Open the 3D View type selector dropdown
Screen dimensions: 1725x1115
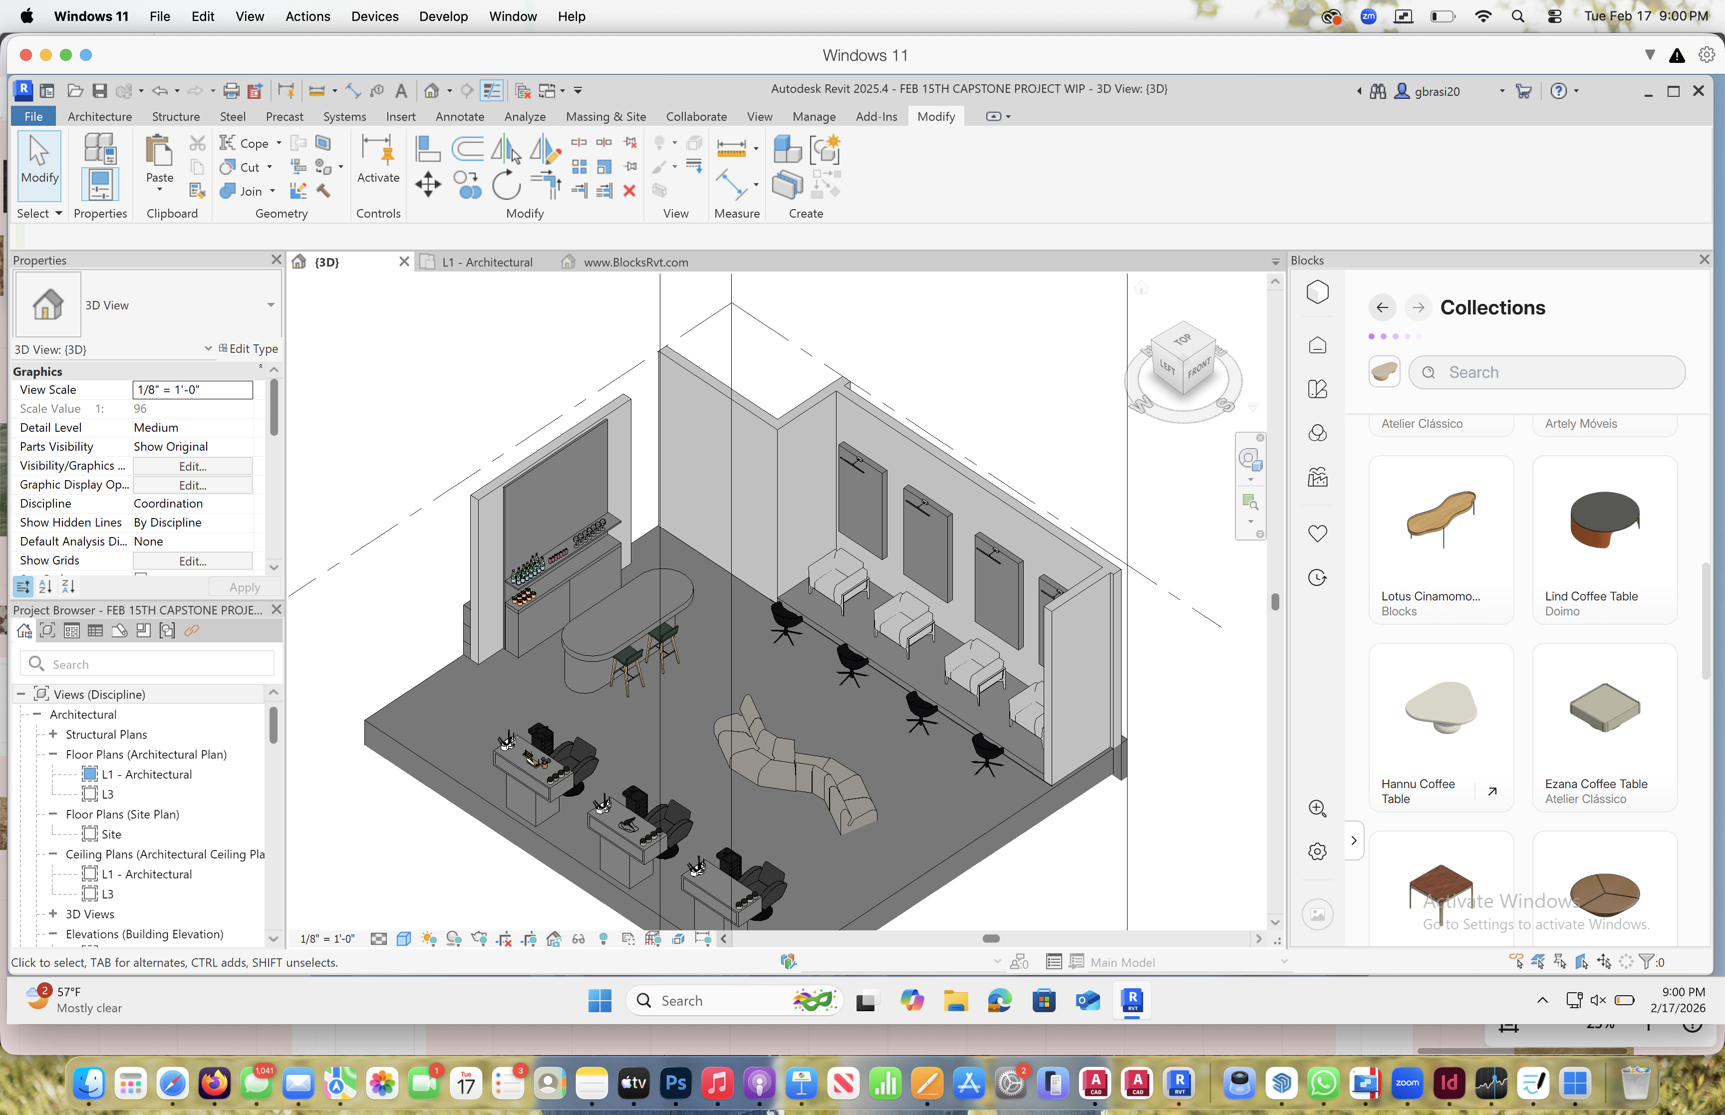tap(270, 305)
